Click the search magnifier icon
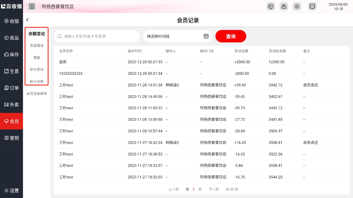 60,36
